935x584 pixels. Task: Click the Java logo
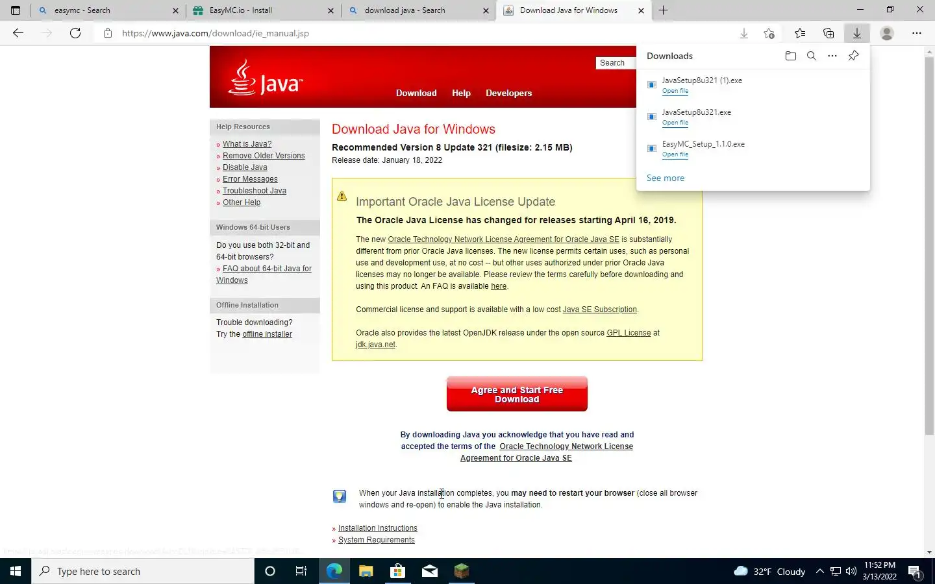coord(266,78)
